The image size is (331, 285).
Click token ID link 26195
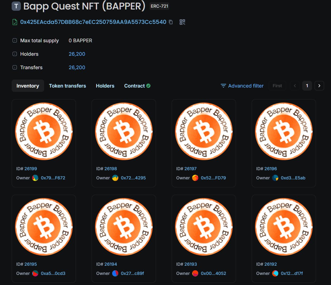(x=31, y=264)
